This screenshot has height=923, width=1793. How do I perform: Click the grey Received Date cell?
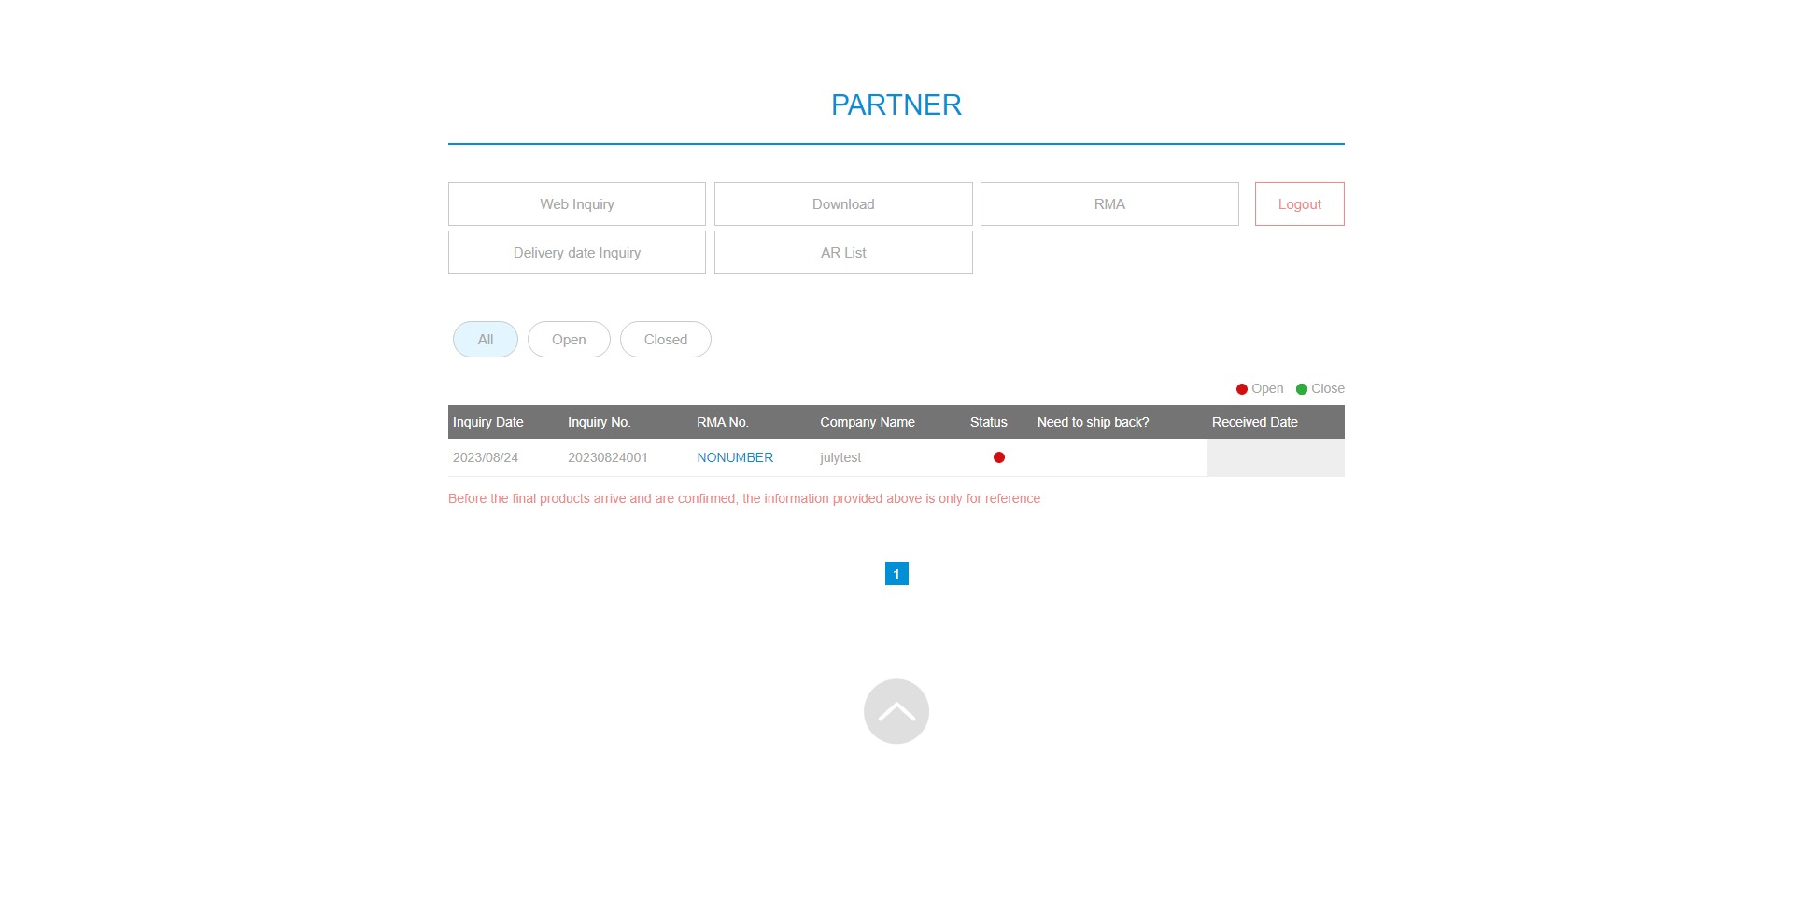point(1275,457)
